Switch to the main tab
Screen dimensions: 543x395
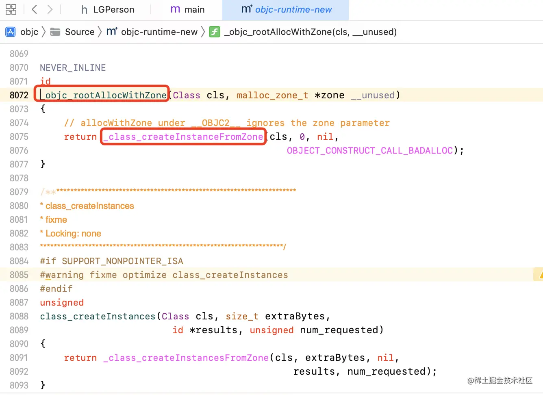point(187,9)
